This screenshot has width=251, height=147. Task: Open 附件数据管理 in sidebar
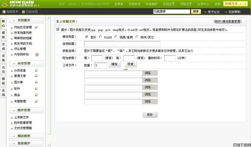tap(23, 123)
